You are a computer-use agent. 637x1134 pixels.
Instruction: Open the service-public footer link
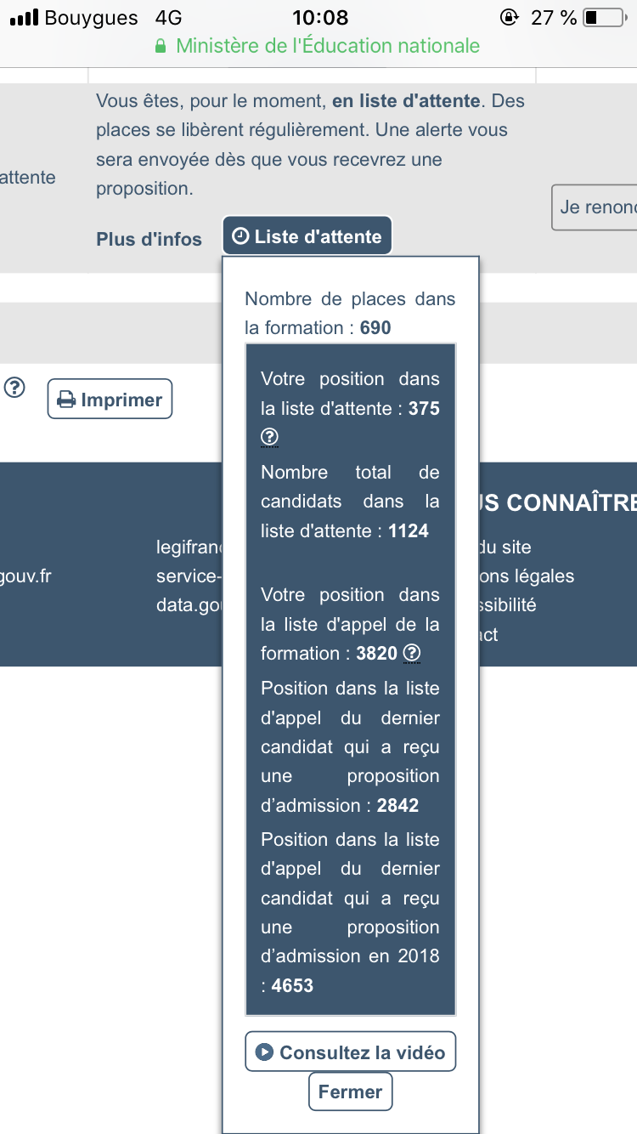189,576
